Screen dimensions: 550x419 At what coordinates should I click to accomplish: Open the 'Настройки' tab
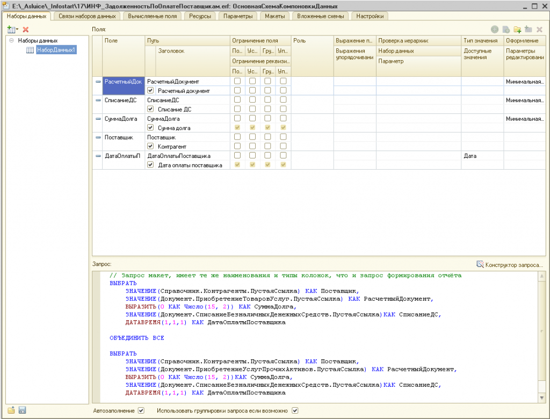pyautogui.click(x=369, y=16)
